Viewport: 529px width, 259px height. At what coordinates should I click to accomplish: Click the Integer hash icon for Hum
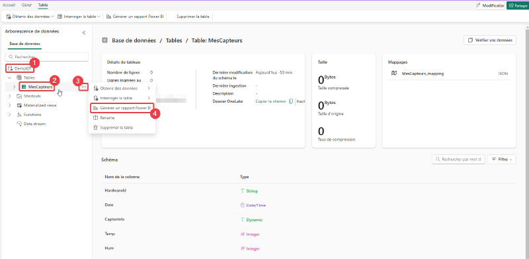(x=242, y=248)
